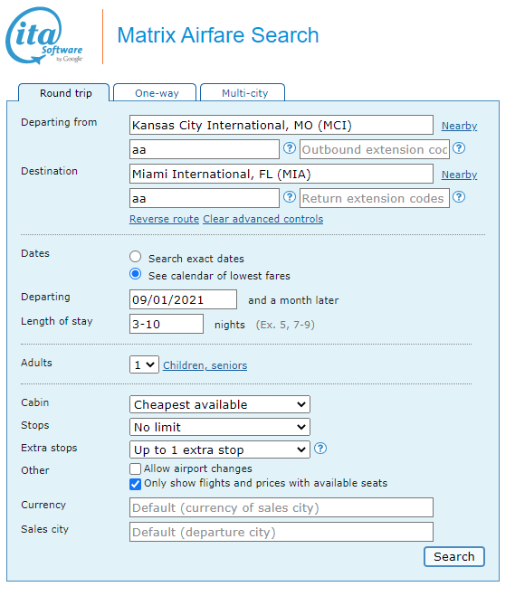This screenshot has height=596, width=515.
Task: Enable the Allow airport changes checkbox
Action: pyautogui.click(x=135, y=468)
